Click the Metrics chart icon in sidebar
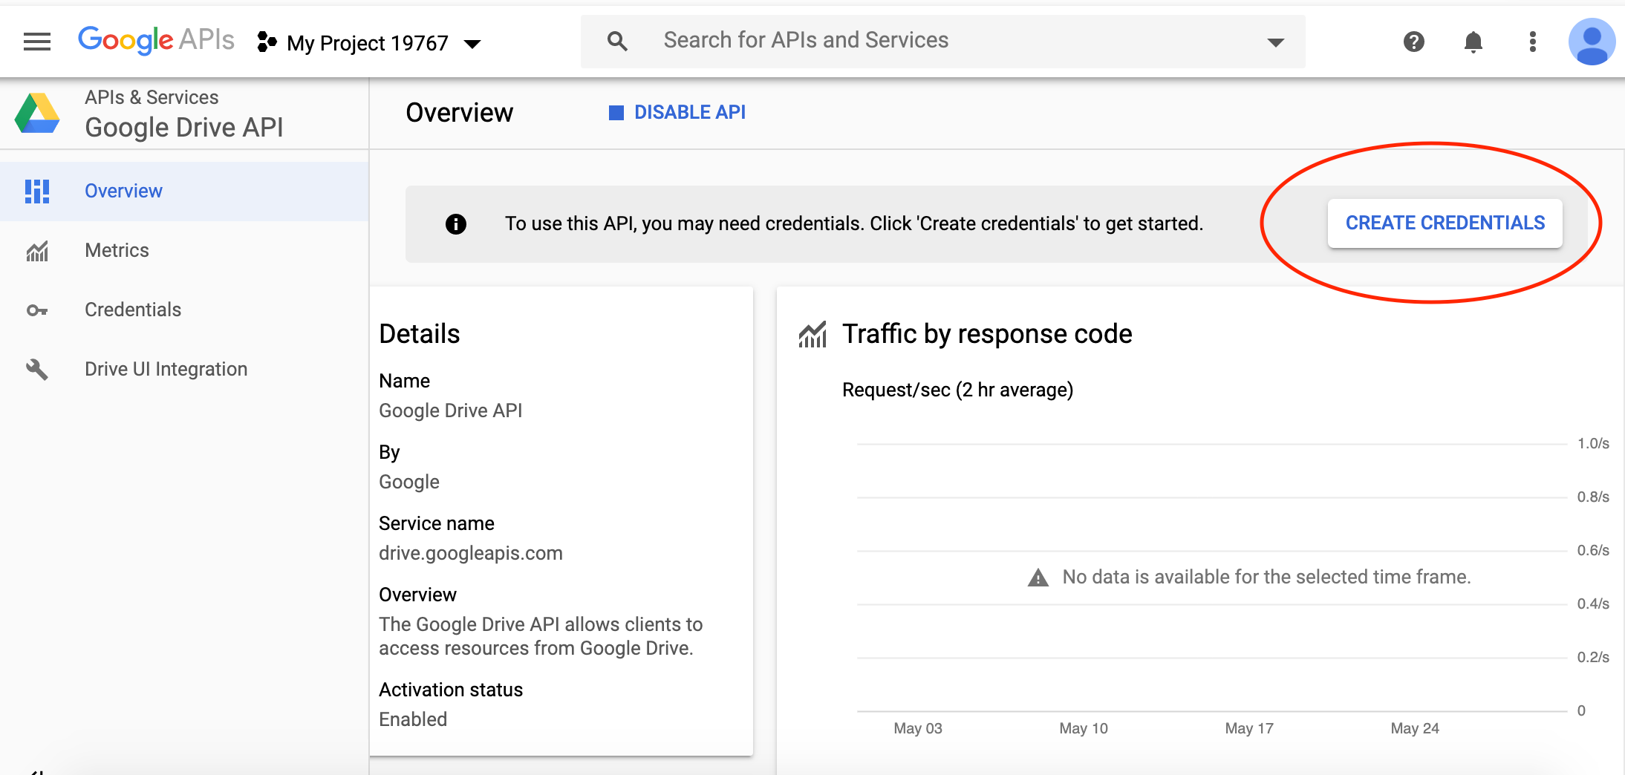Image resolution: width=1625 pixels, height=775 pixels. point(37,251)
